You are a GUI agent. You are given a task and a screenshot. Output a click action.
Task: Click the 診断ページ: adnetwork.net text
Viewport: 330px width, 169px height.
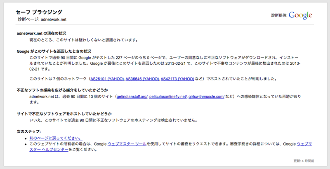pyautogui.click(x=42, y=19)
